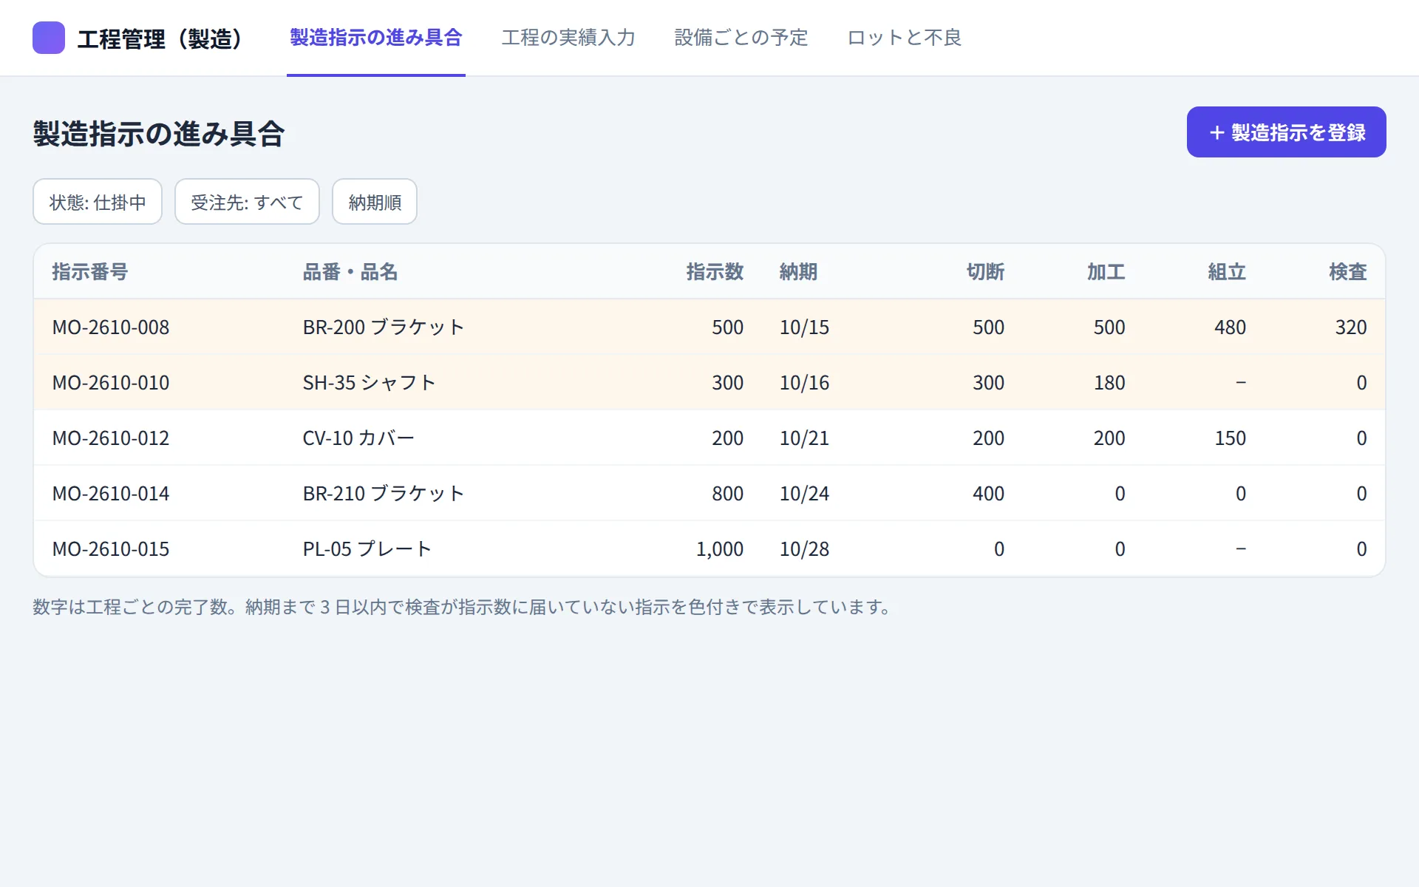Click the 10/21 due date cell
1419x887 pixels.
click(x=805, y=438)
